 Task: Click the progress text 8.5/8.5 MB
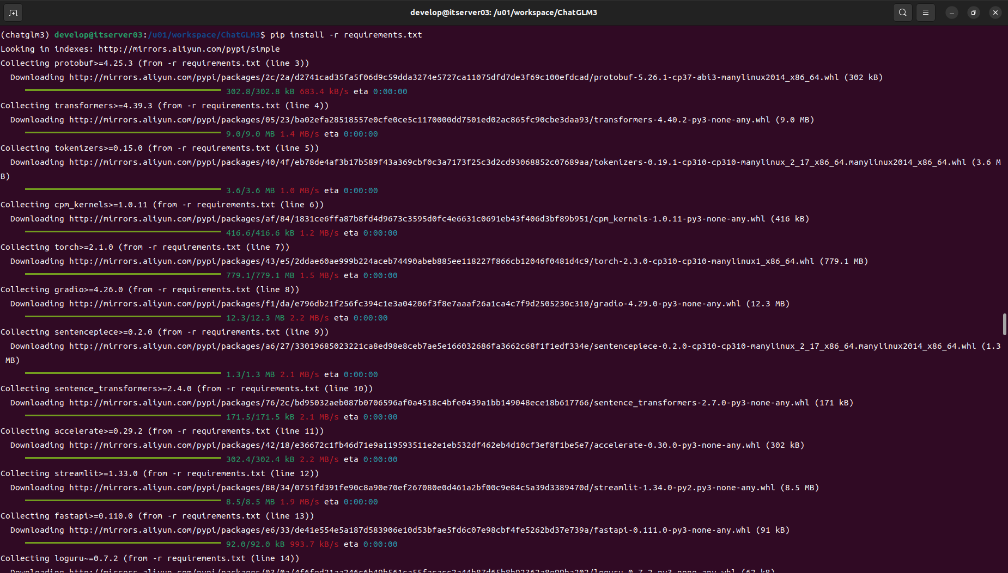click(251, 502)
